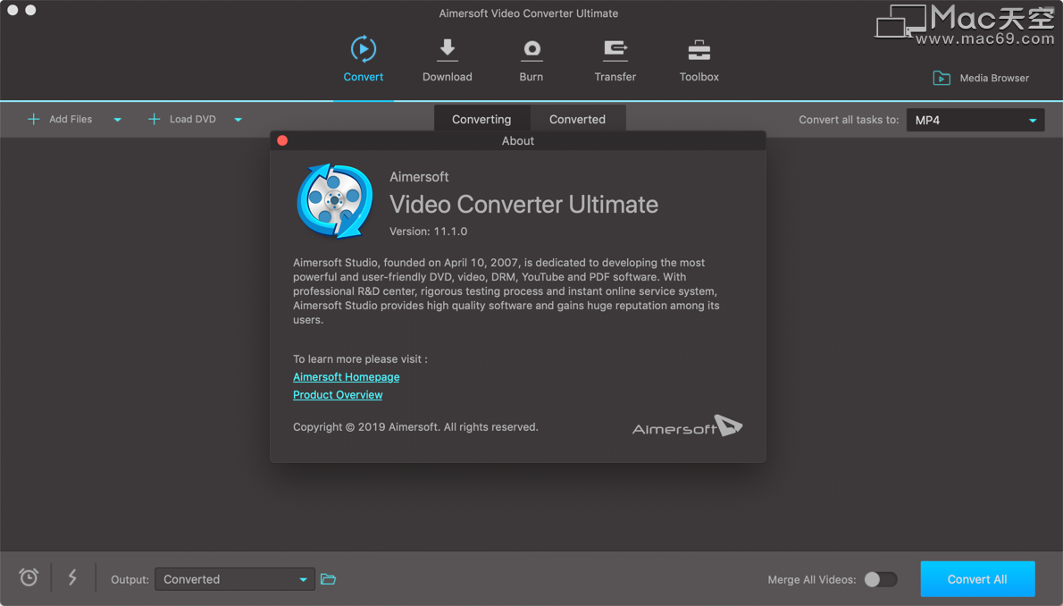1063x606 pixels.
Task: Open the Burn disc section icon
Action: [531, 49]
